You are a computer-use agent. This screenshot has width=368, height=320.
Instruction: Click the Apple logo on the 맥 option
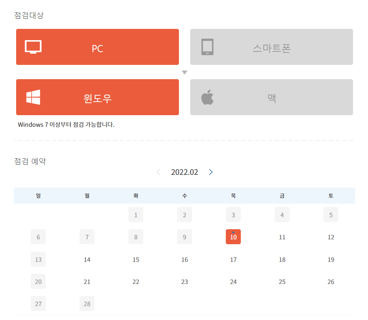tap(207, 97)
